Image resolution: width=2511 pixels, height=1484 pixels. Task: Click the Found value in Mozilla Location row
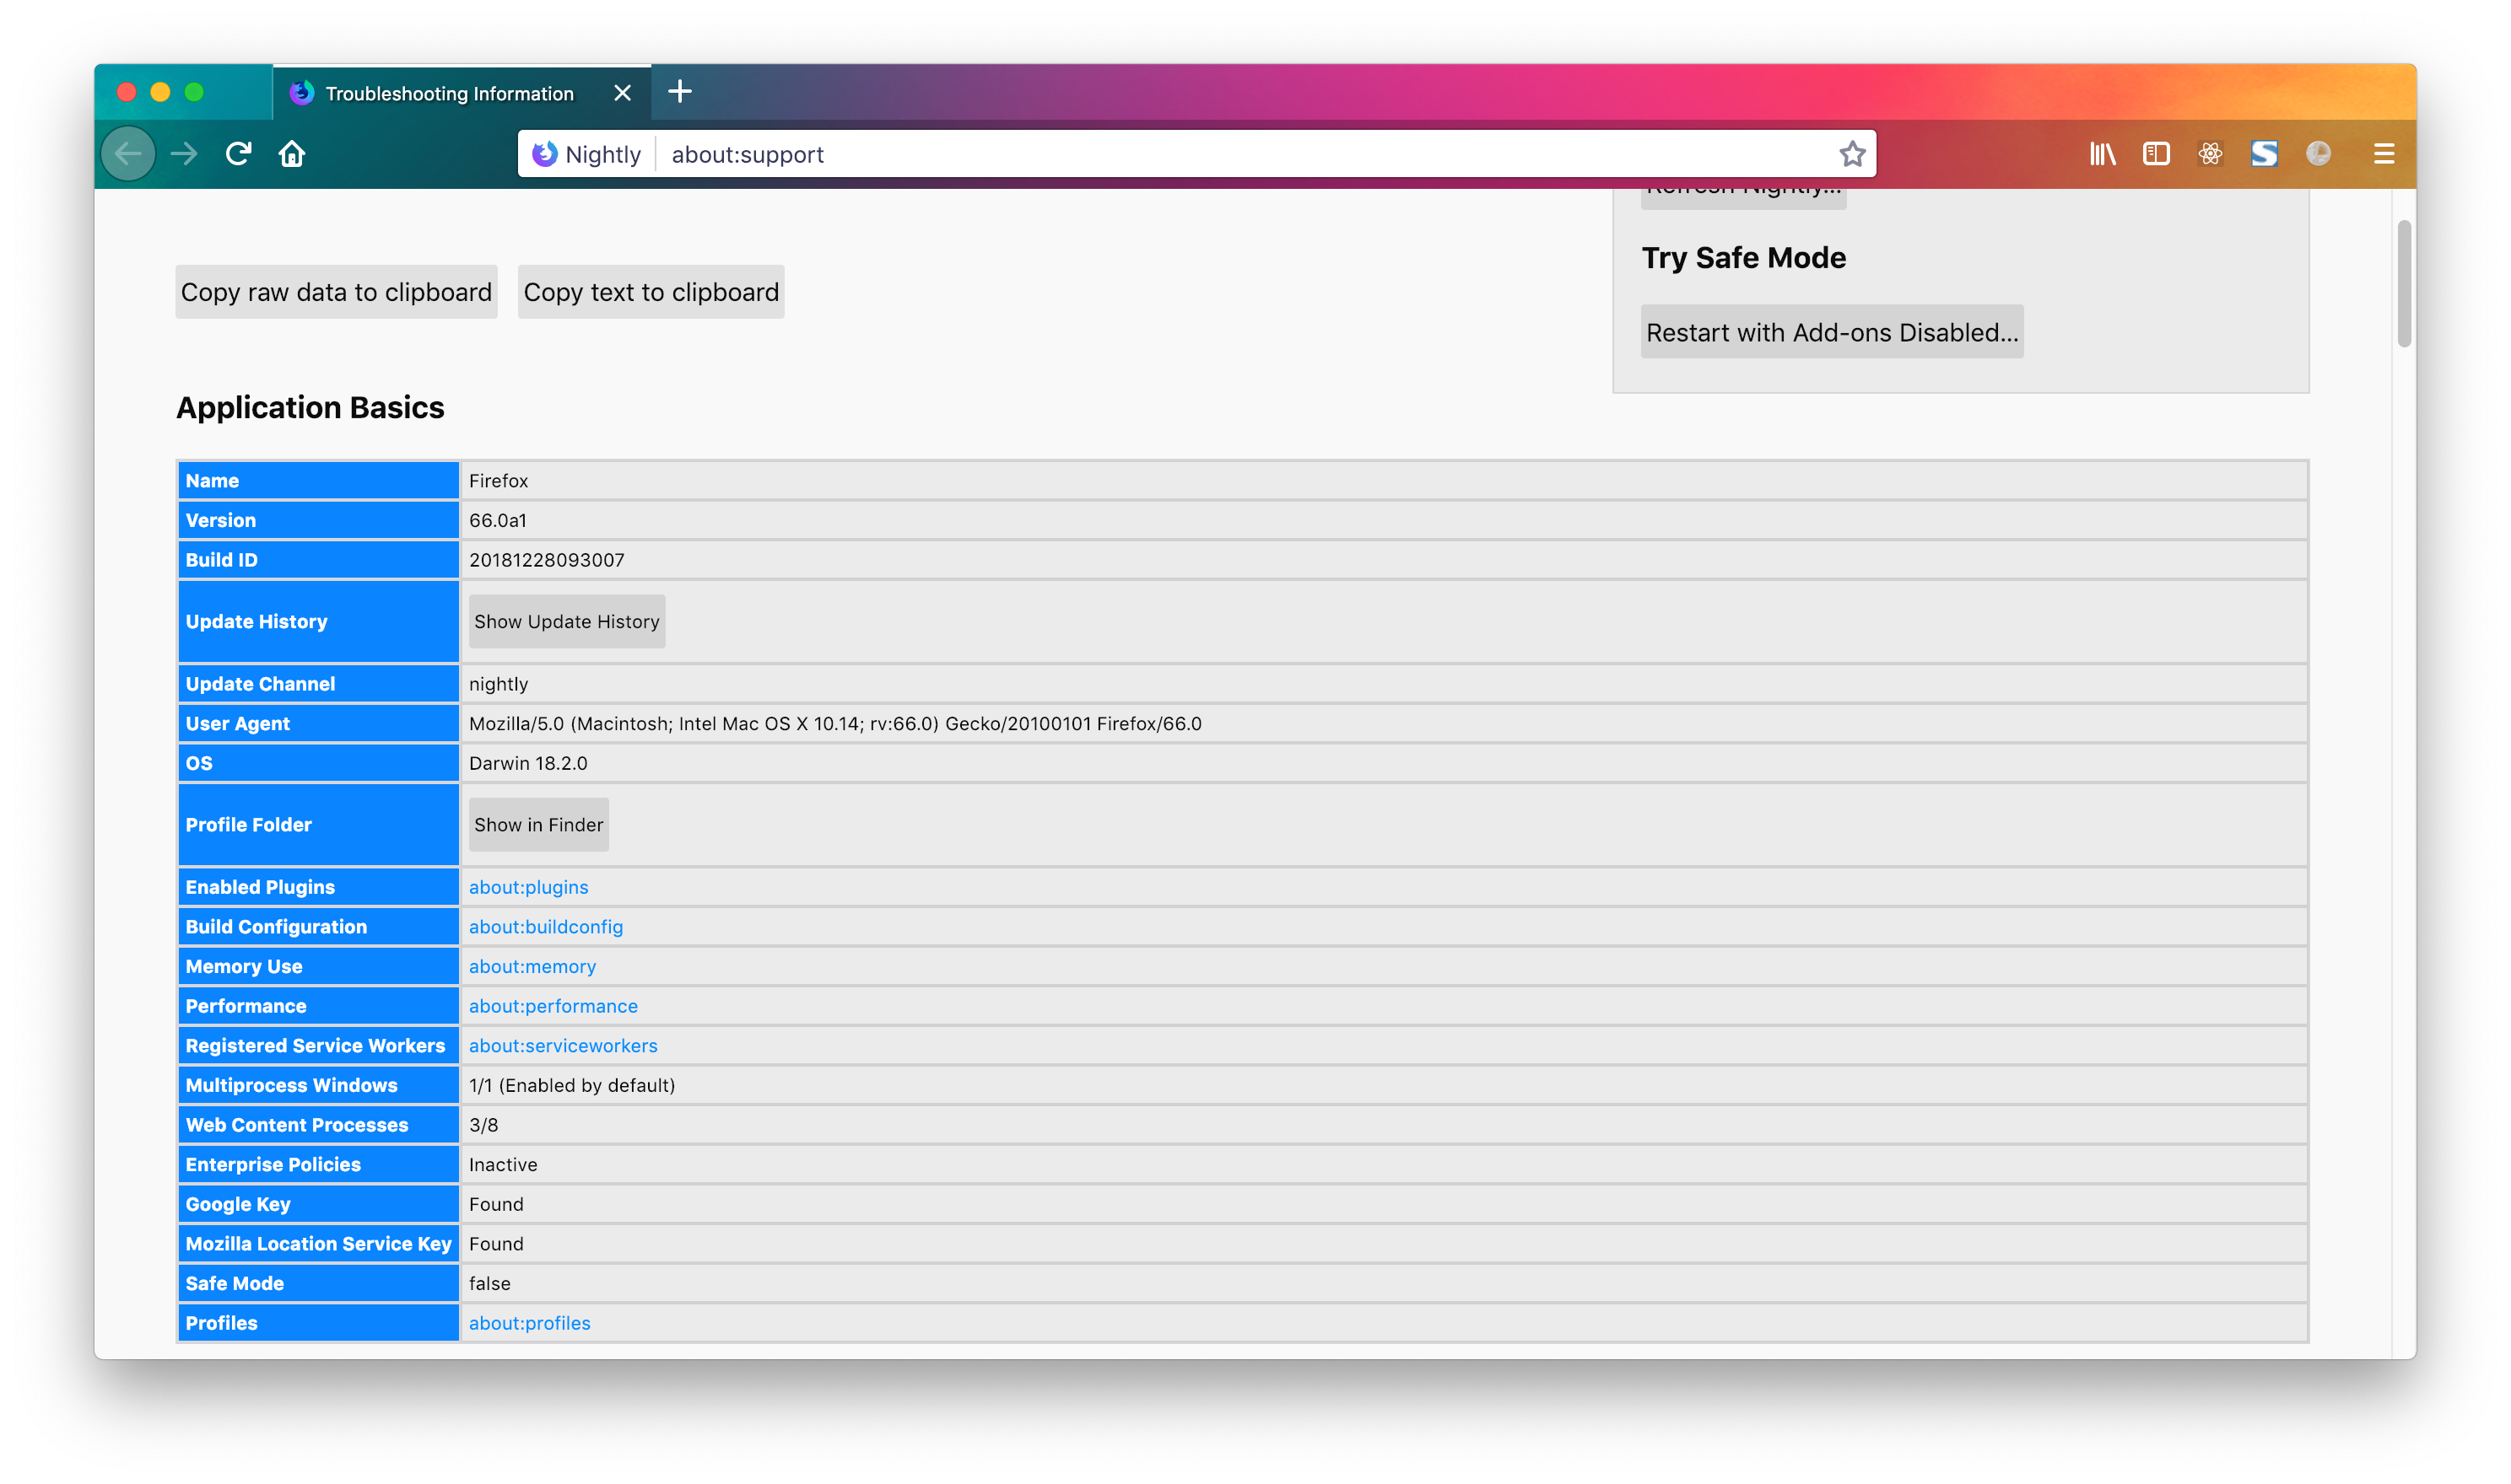(x=496, y=1244)
